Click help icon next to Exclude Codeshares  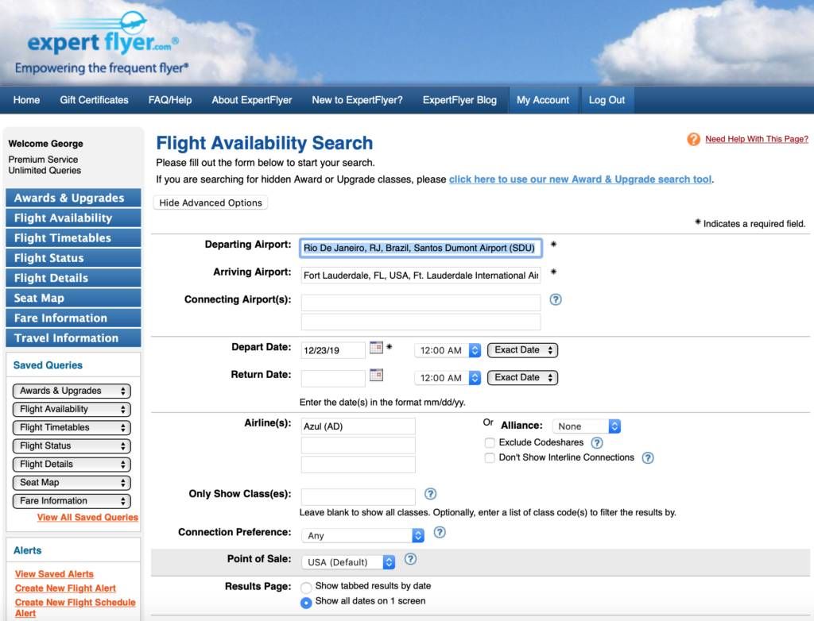[597, 442]
